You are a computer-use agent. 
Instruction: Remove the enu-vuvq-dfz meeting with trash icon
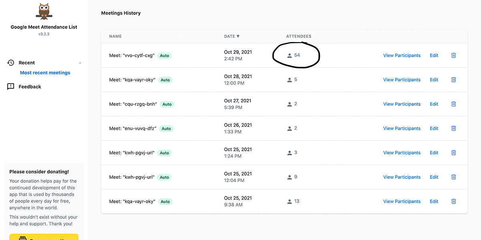pyautogui.click(x=453, y=128)
